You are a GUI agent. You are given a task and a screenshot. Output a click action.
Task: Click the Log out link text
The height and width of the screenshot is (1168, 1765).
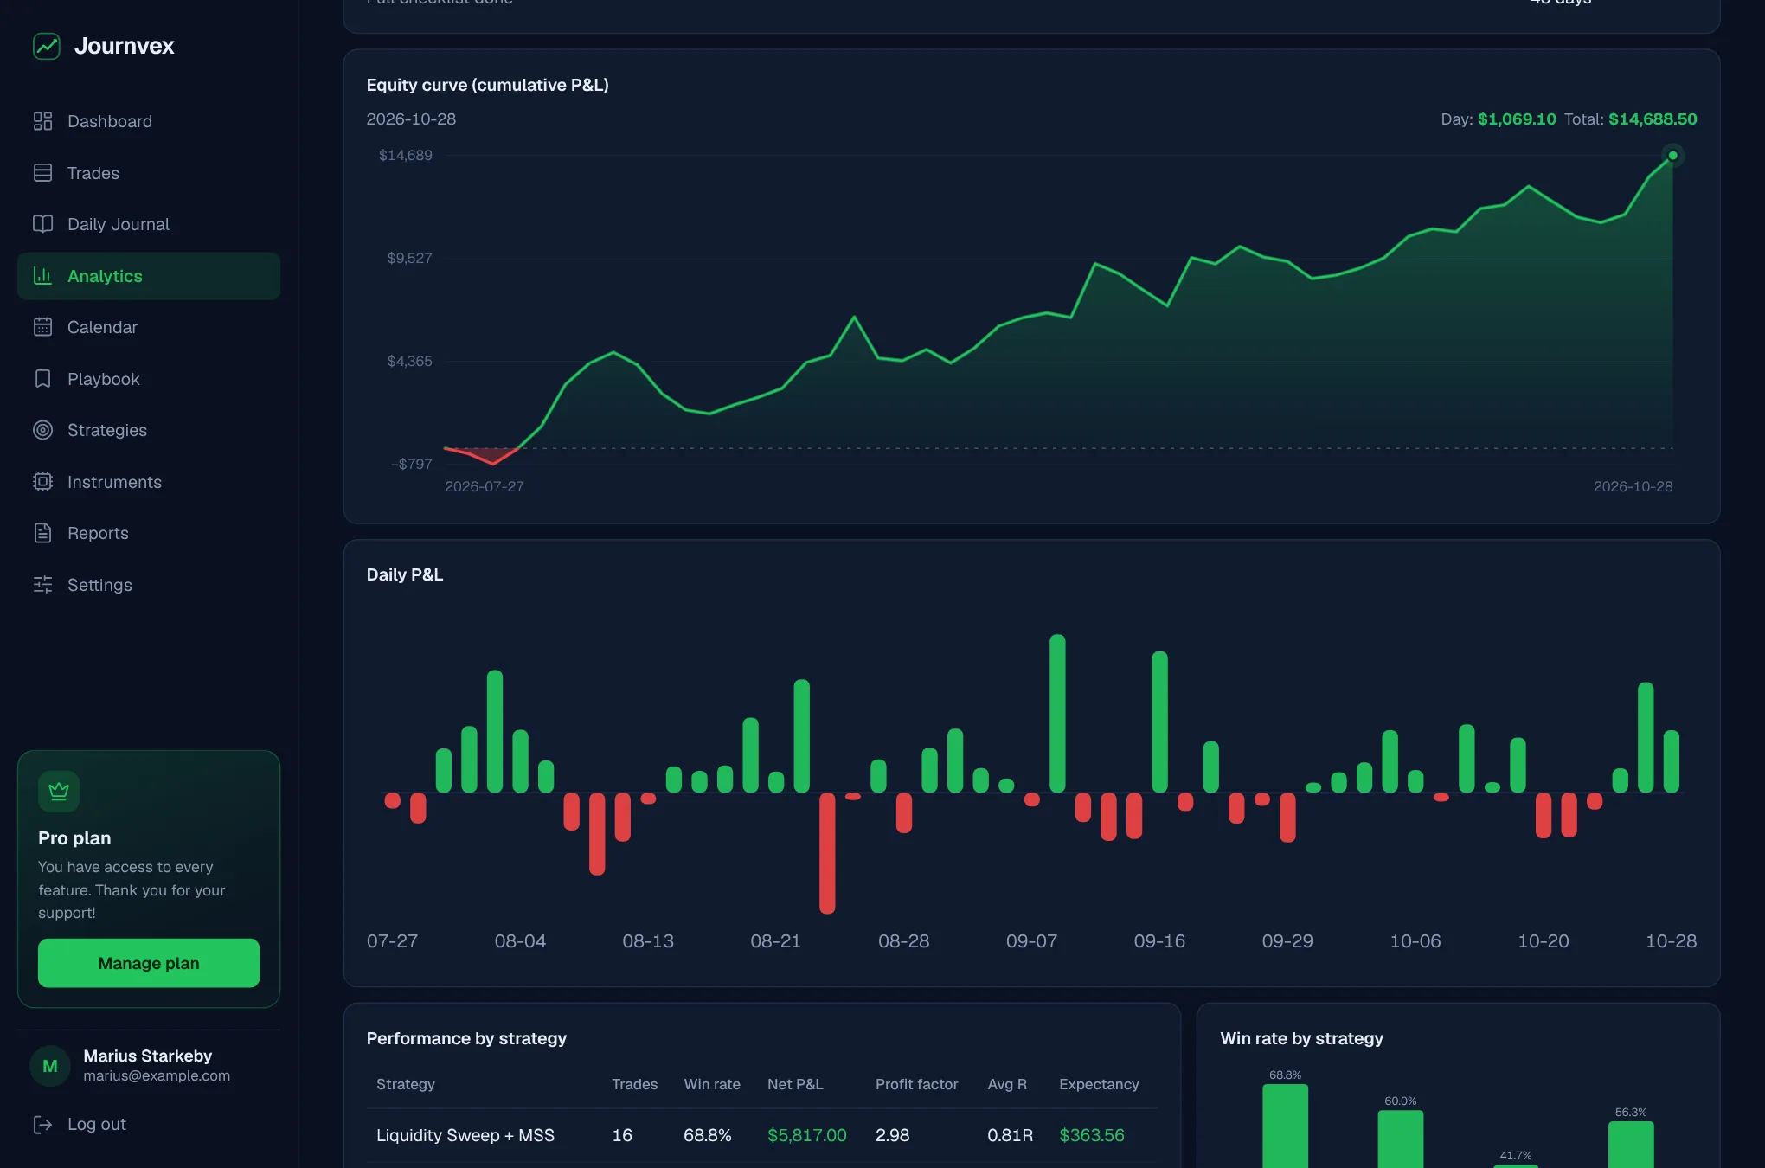(x=97, y=1124)
